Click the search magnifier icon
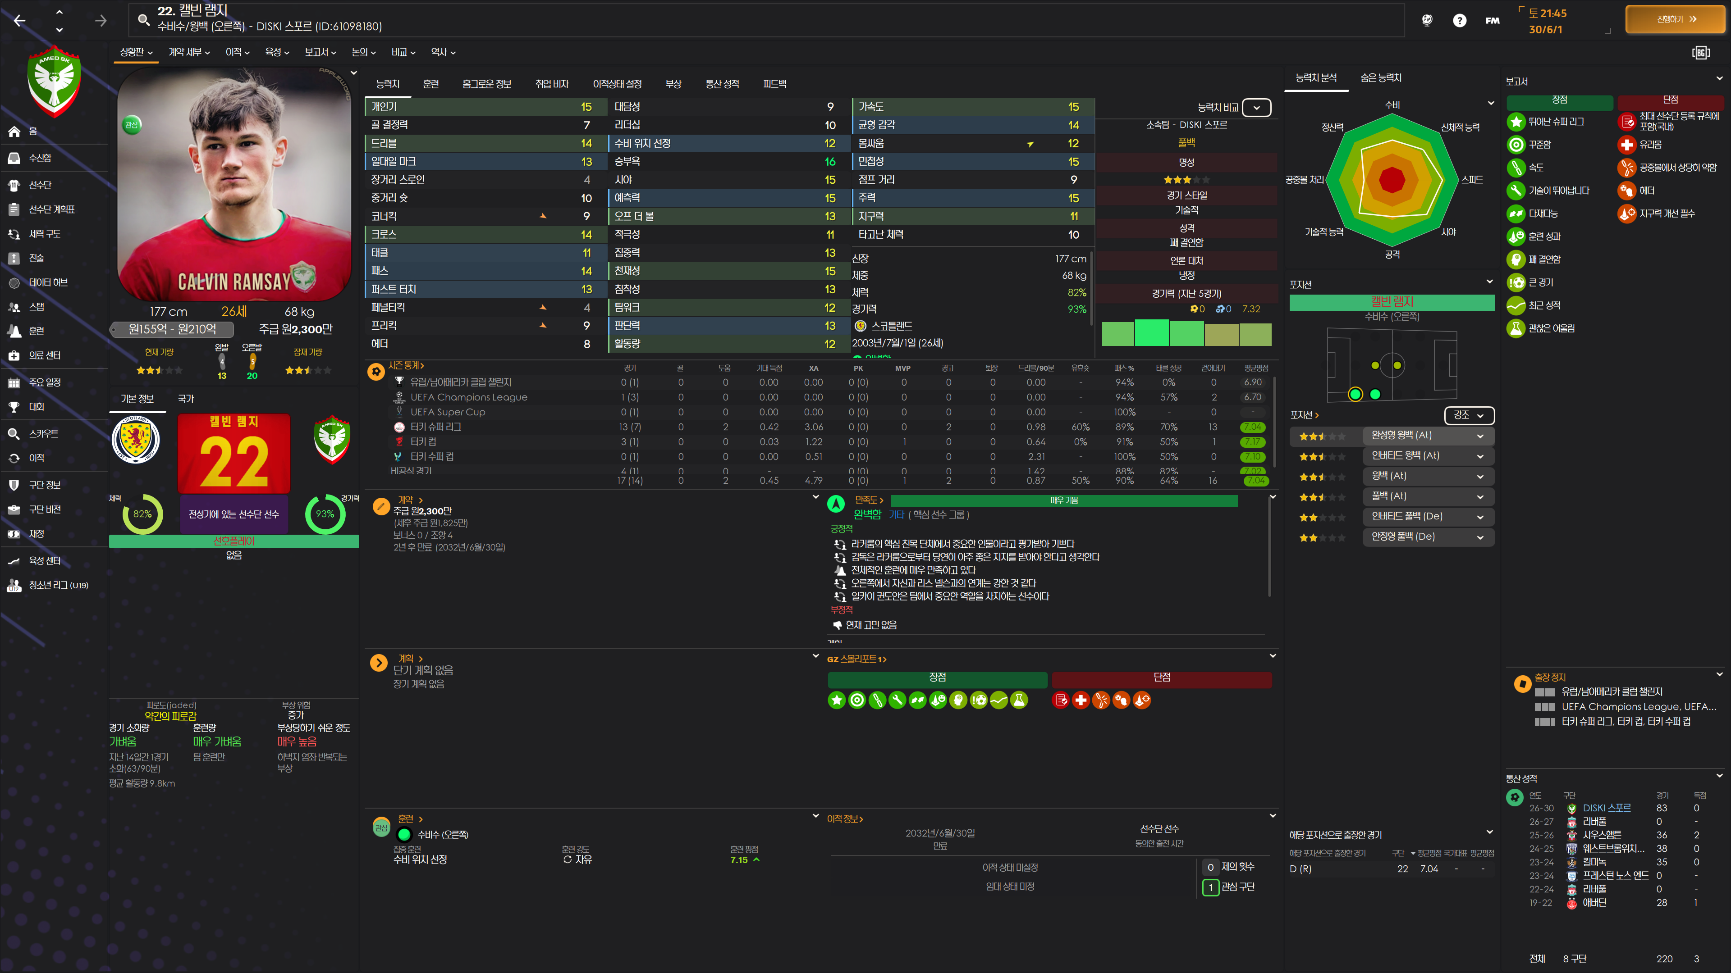Image resolution: width=1731 pixels, height=973 pixels. [x=143, y=19]
